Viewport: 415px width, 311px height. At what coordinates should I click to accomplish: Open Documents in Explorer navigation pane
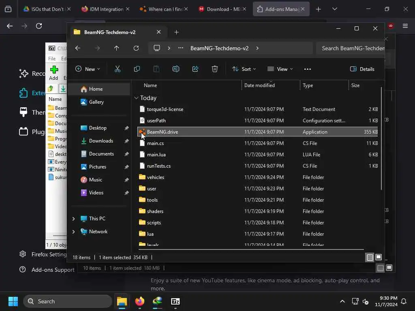(x=99, y=154)
